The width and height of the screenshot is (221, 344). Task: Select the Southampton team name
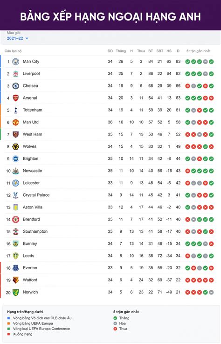[x=35, y=231]
